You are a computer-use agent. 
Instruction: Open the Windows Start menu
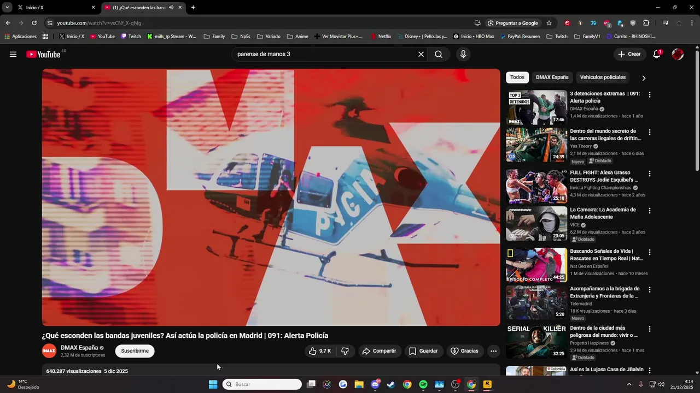pos(213,384)
